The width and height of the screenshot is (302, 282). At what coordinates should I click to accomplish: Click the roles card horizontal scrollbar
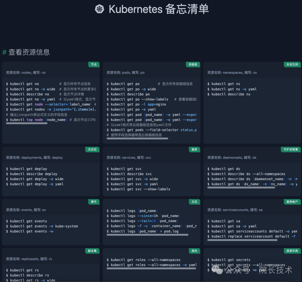[x=151, y=268]
